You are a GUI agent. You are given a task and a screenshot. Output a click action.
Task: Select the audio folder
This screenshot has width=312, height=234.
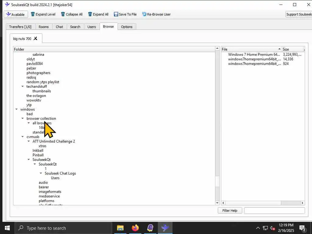43,183
